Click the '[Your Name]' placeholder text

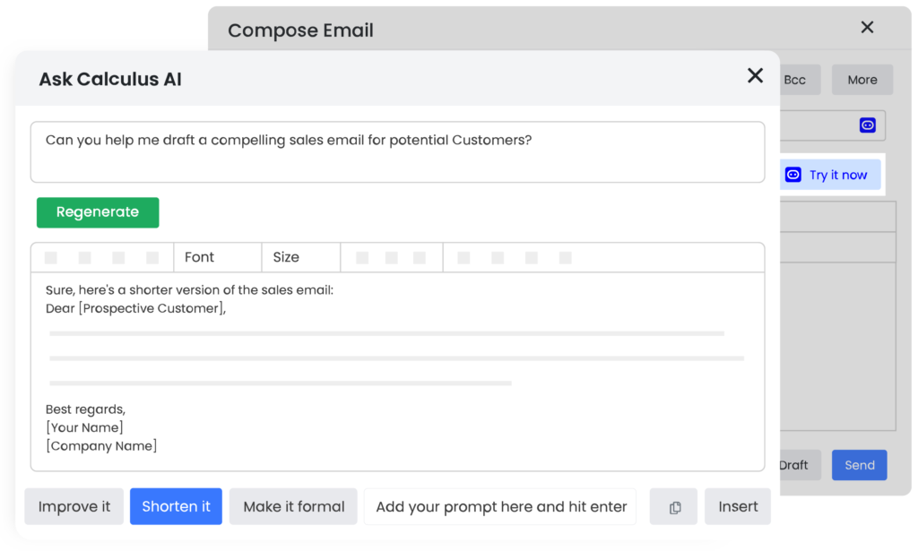click(x=84, y=427)
